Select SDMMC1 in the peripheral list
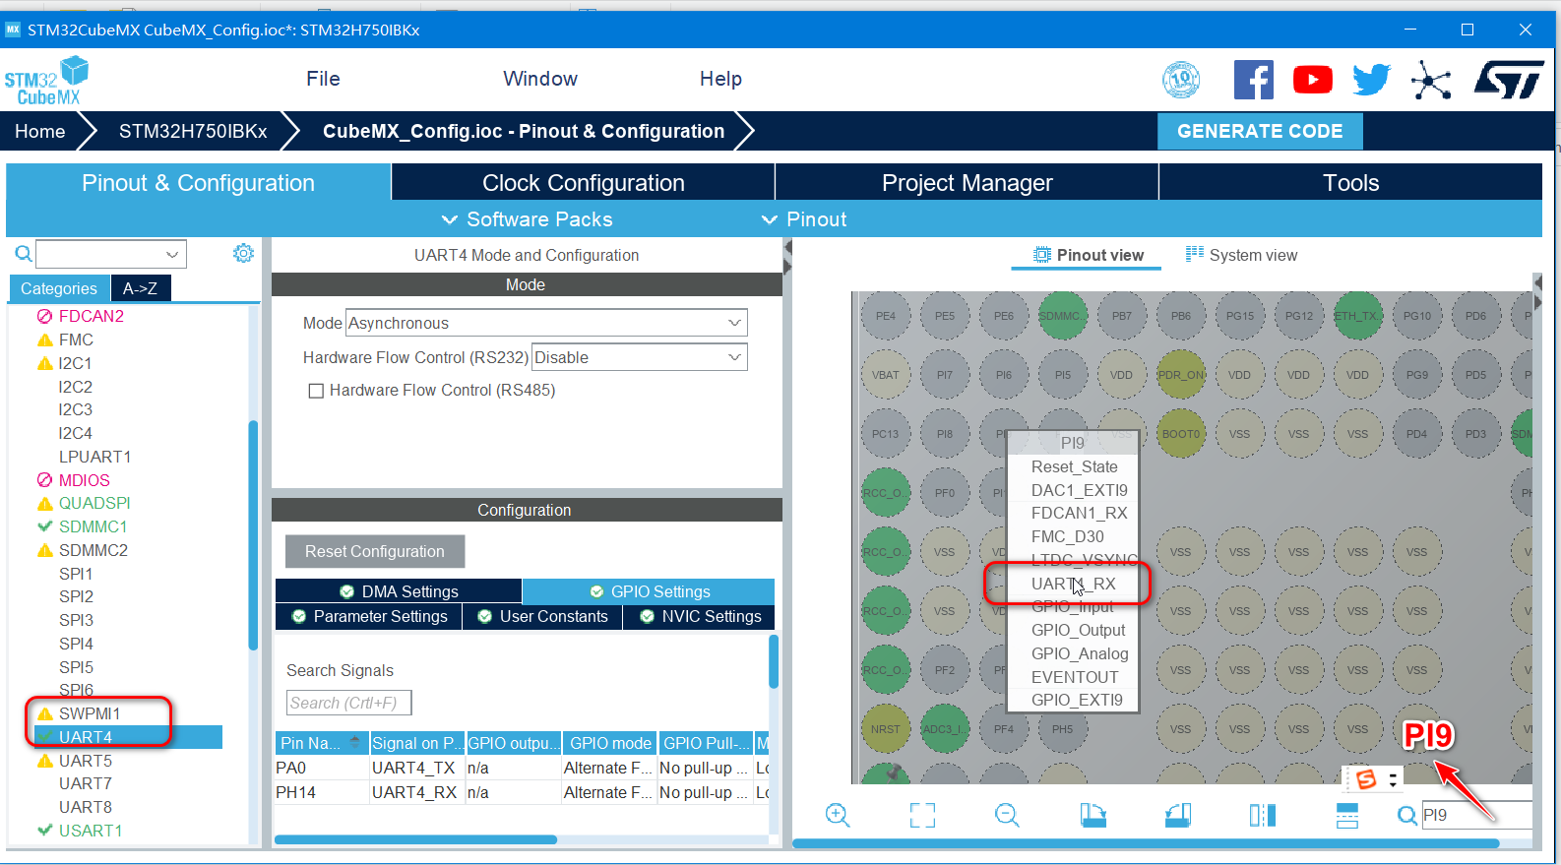Image resolution: width=1561 pixels, height=865 pixels. (93, 526)
